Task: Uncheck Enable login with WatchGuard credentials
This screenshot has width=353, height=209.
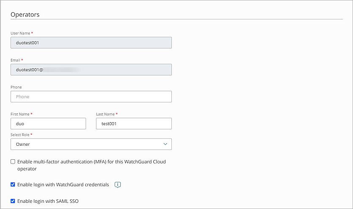Action: click(x=13, y=185)
